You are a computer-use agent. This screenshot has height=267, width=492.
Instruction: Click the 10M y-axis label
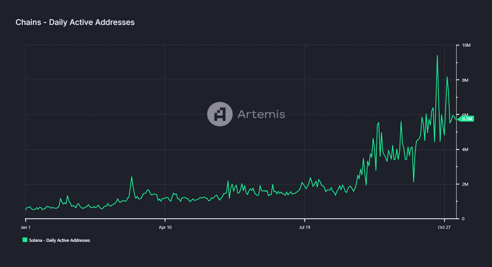pyautogui.click(x=466, y=45)
